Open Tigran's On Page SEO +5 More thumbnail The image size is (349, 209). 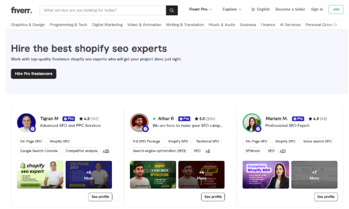89,175
